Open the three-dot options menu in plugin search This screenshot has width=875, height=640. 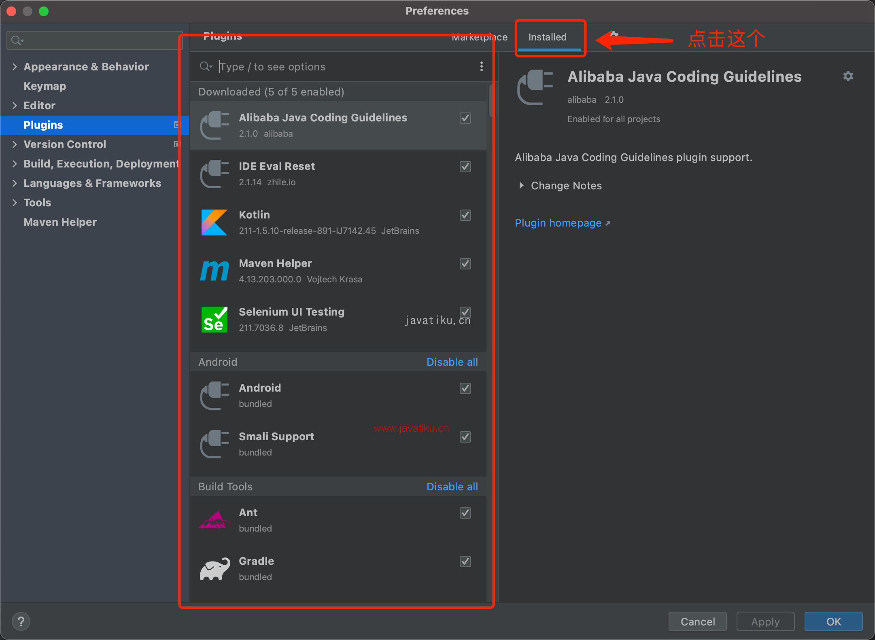(x=481, y=66)
